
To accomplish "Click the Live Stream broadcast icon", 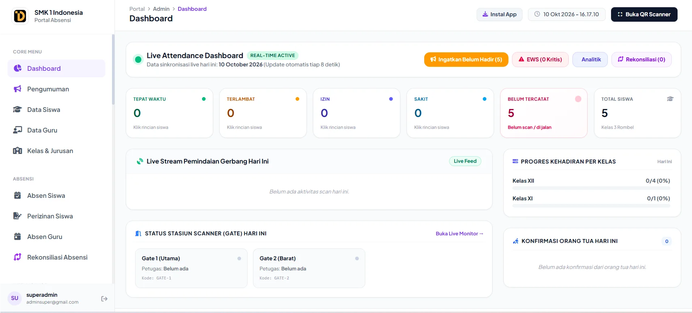I will point(140,161).
